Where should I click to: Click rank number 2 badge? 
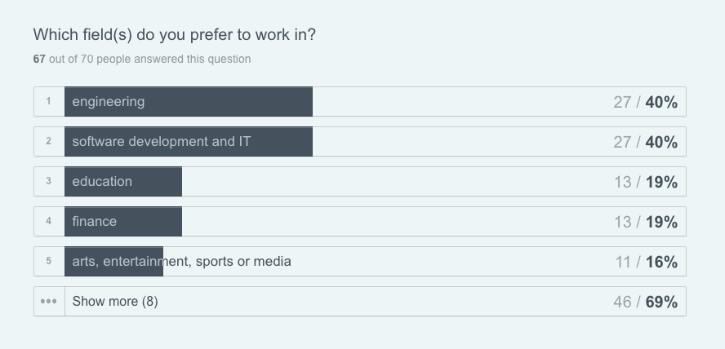(48, 141)
